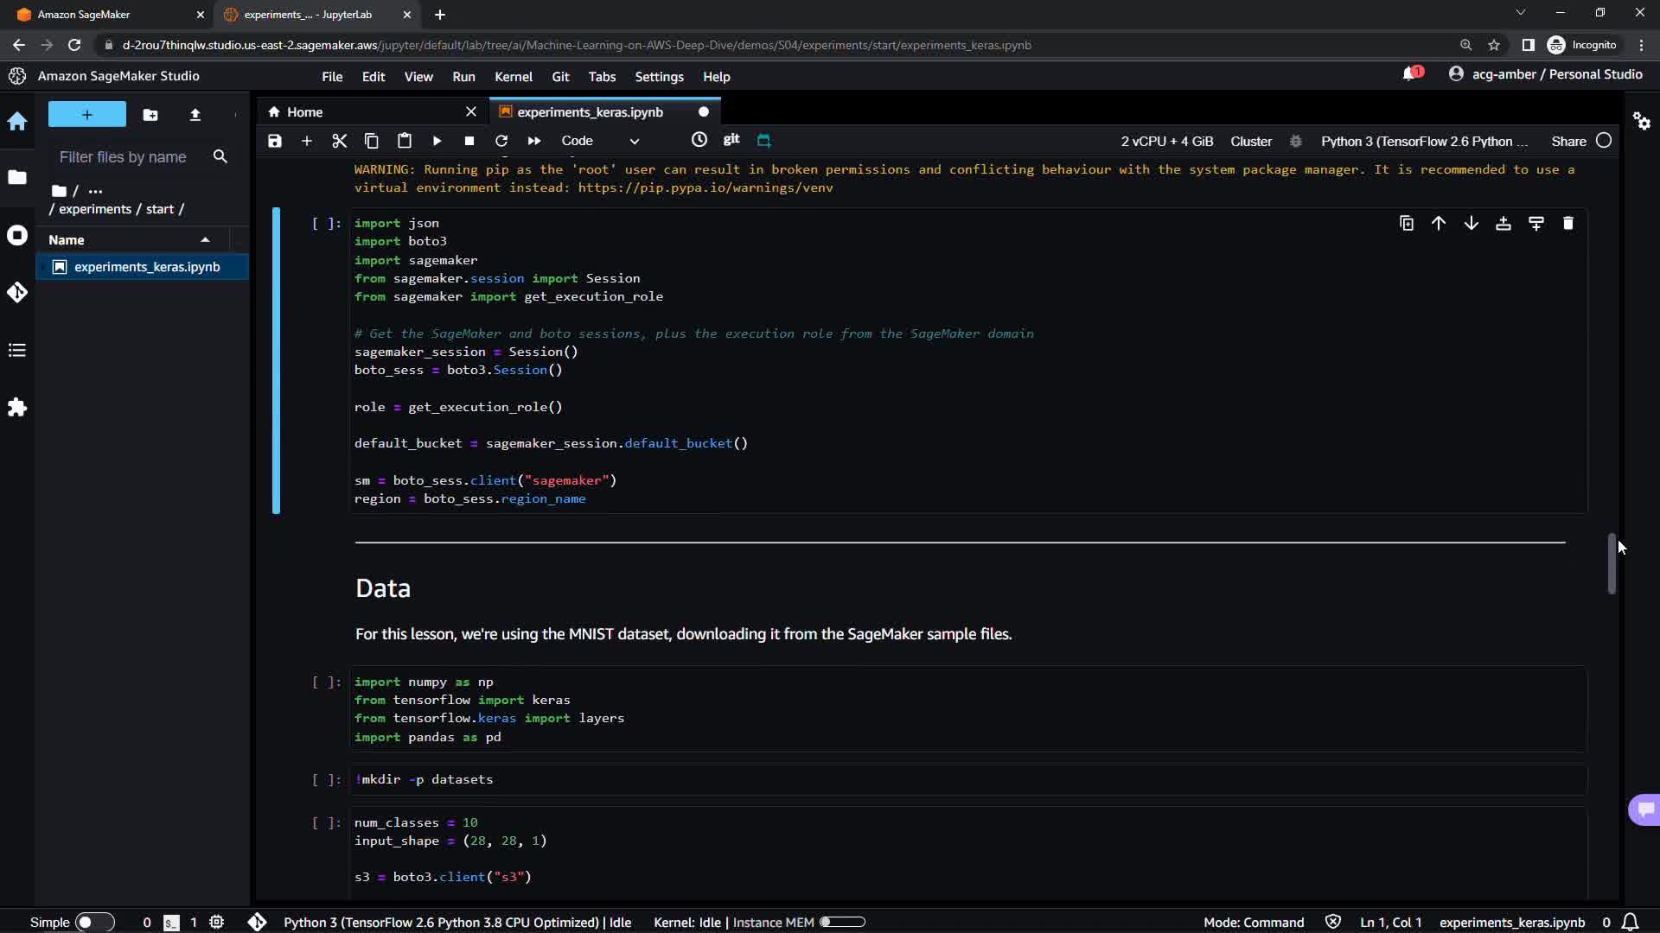Toggle the Instance MEM status switch
1660x933 pixels.
click(x=841, y=922)
